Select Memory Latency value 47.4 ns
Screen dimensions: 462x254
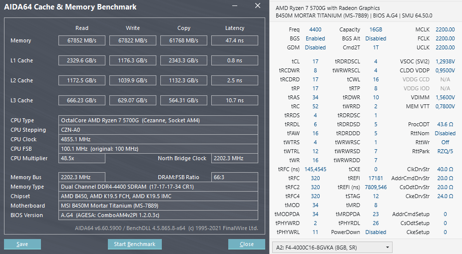pyautogui.click(x=235, y=40)
